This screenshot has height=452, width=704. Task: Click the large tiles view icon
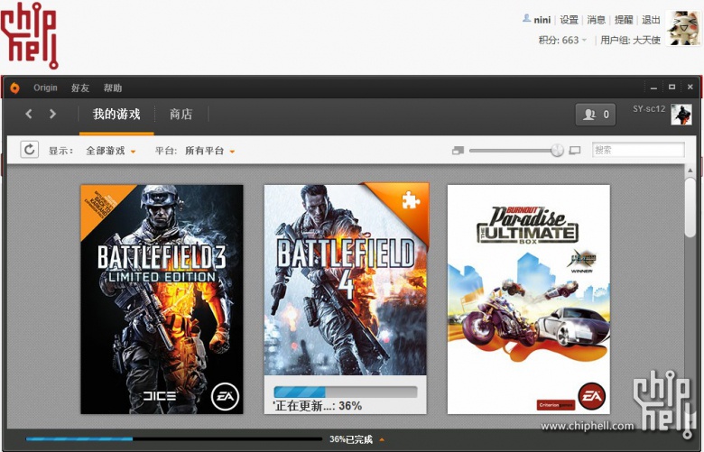point(575,151)
